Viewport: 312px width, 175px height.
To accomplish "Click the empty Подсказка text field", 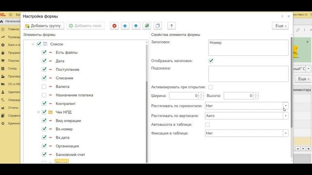I will (x=248, y=74).
